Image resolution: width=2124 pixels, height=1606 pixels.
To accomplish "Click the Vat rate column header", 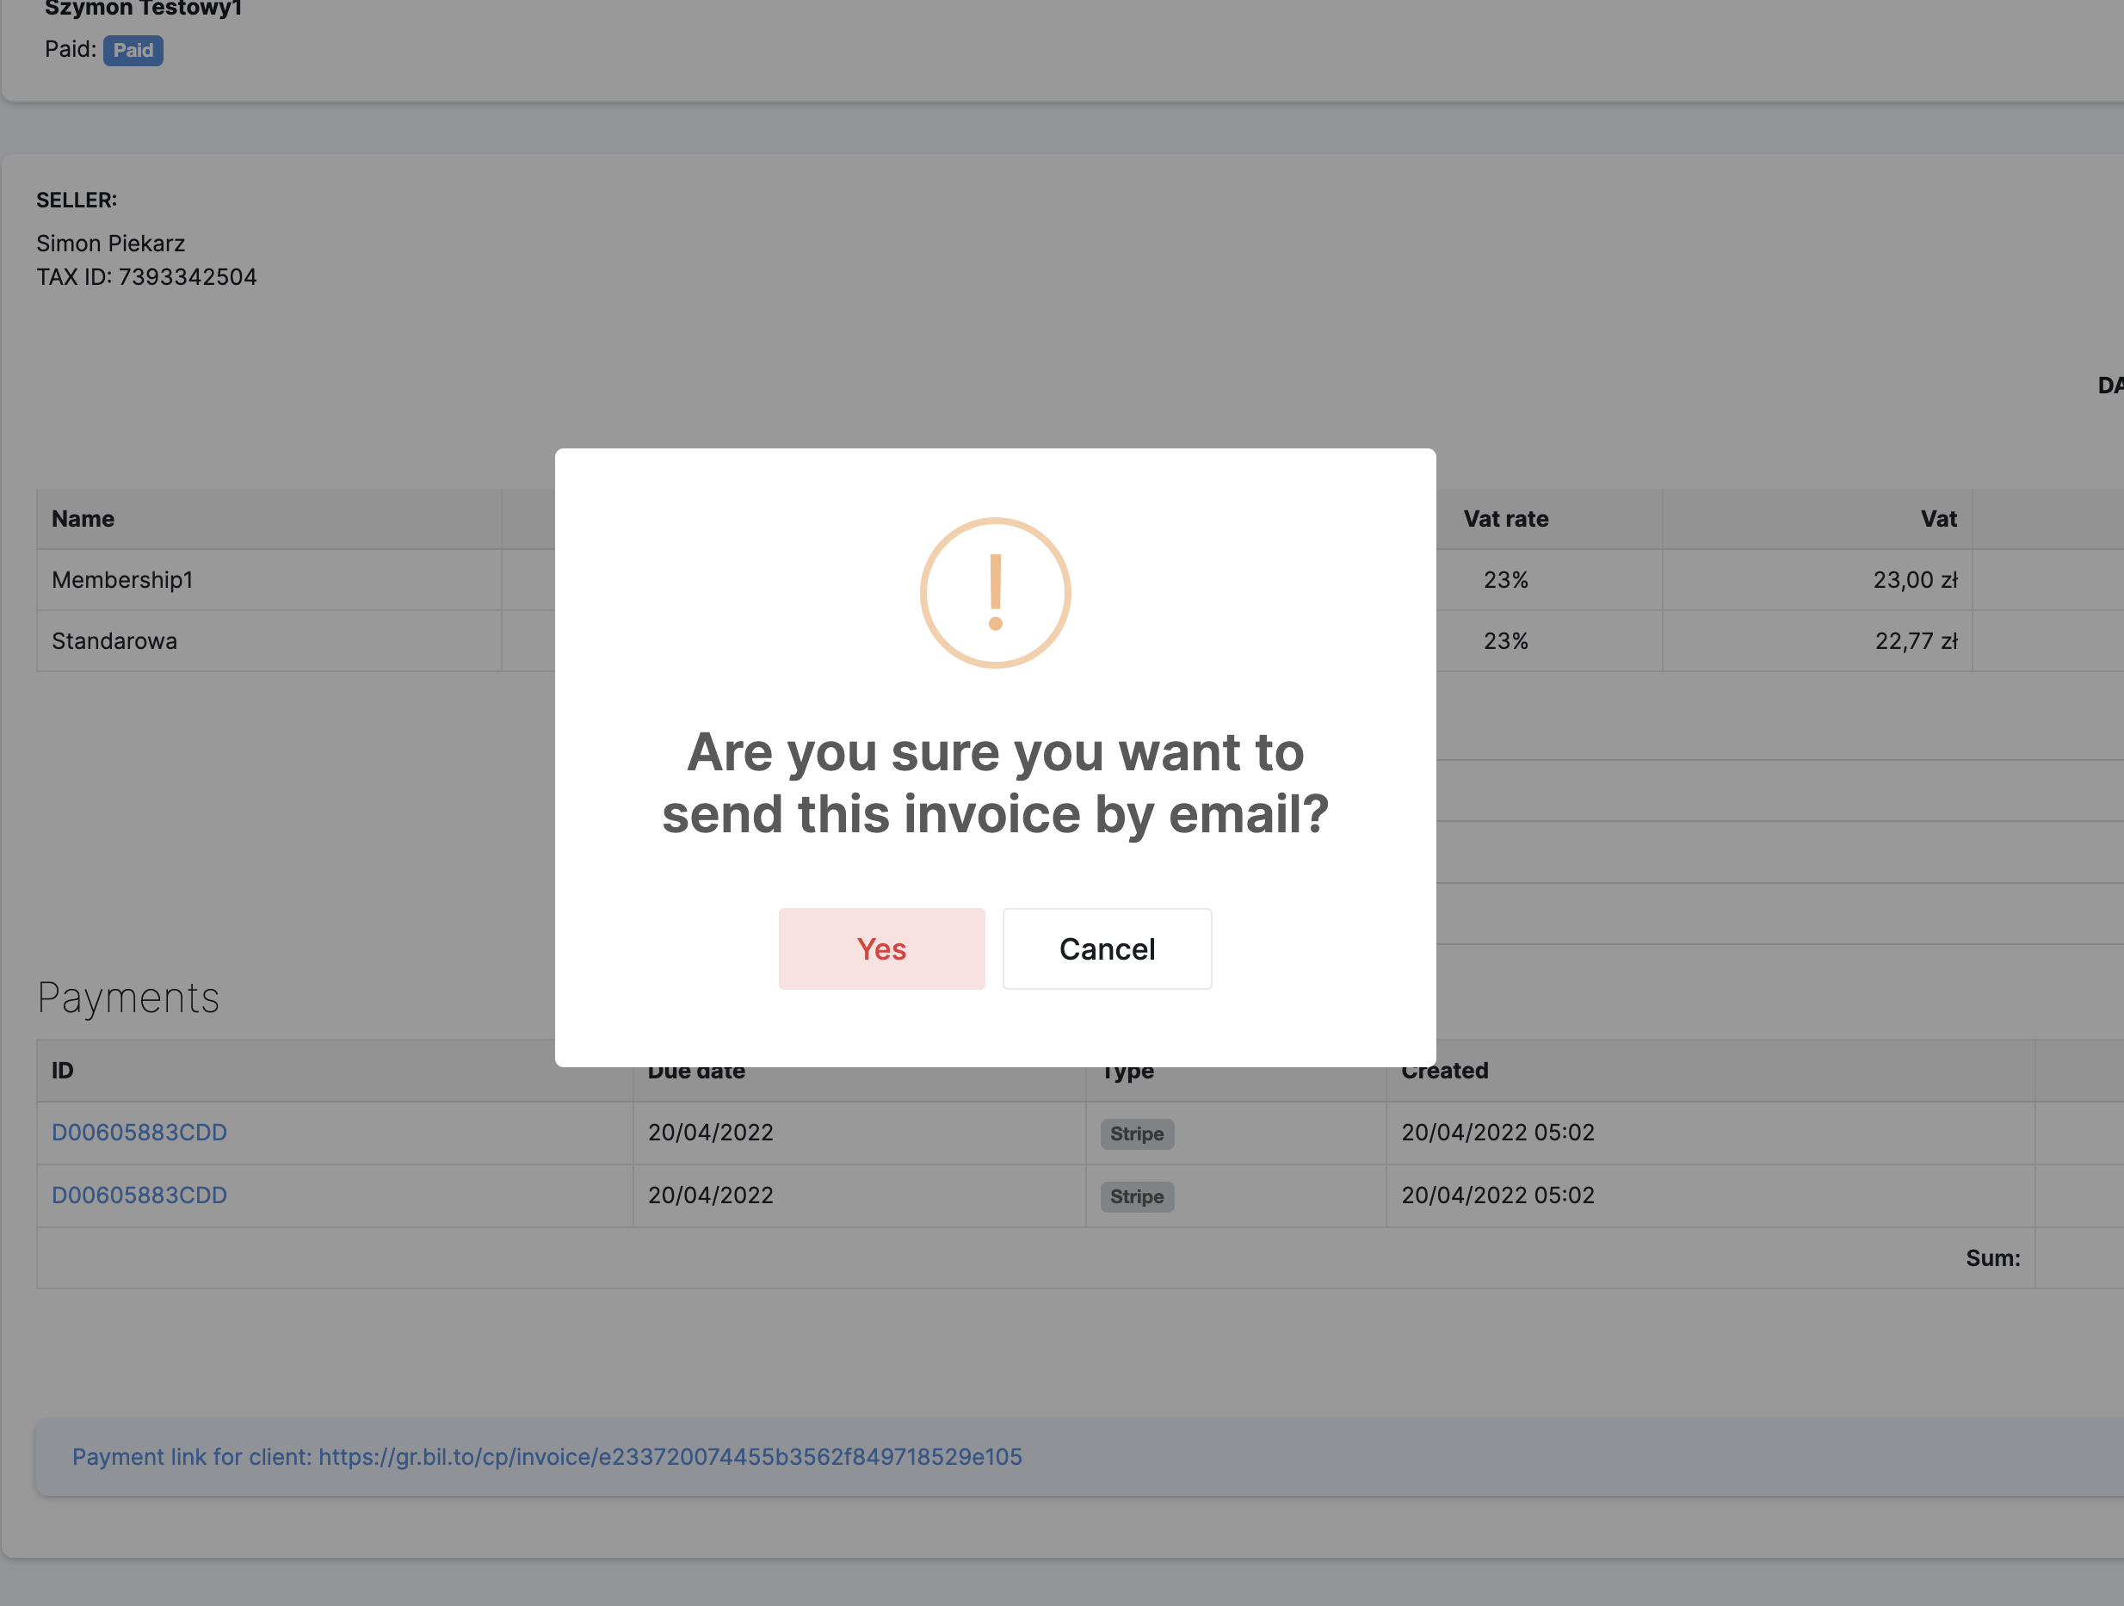I will tap(1504, 519).
